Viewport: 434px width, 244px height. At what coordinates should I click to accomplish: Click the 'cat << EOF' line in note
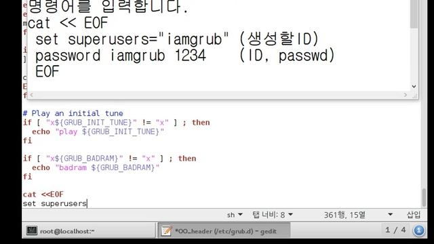(68, 23)
